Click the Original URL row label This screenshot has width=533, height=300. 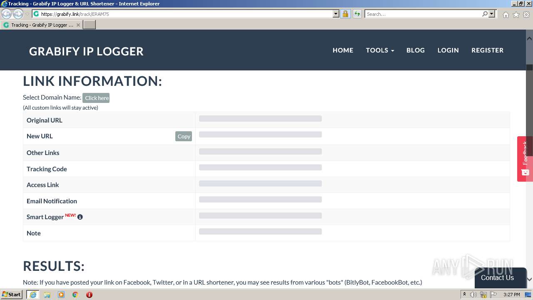(45, 120)
